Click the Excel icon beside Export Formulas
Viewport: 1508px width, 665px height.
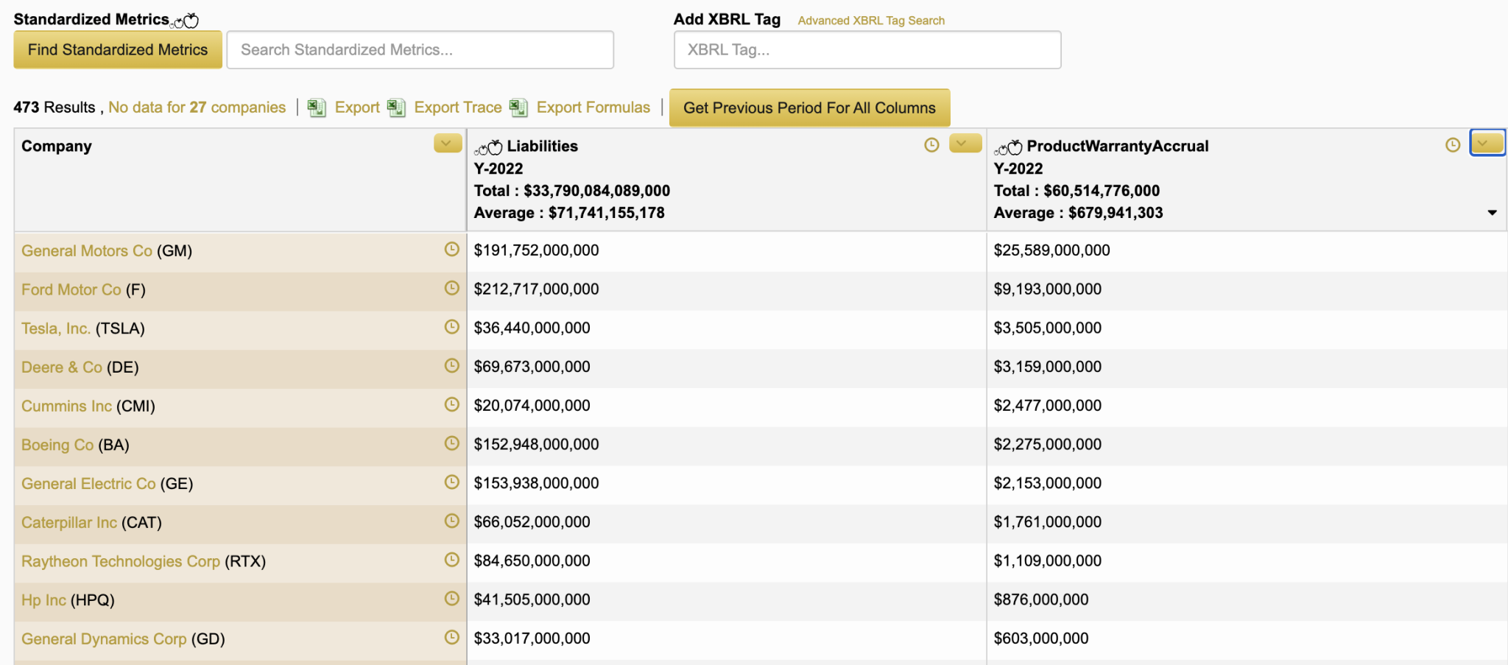click(x=518, y=108)
